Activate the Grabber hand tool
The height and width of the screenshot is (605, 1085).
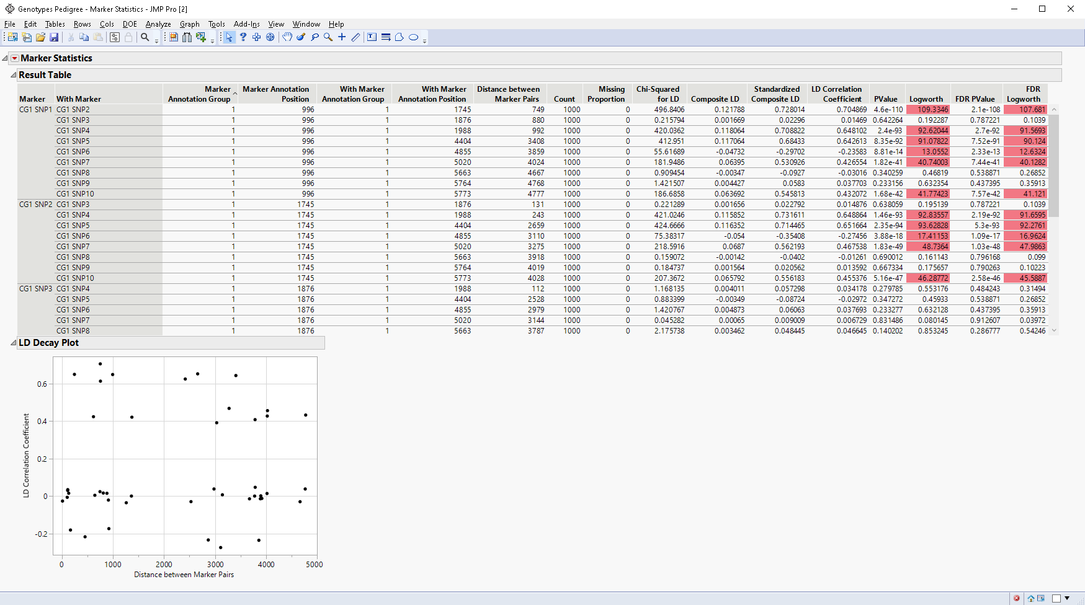point(287,37)
